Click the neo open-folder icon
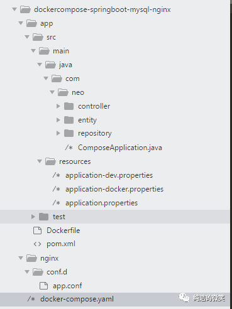The width and height of the screenshot is (232, 309). [x=63, y=92]
